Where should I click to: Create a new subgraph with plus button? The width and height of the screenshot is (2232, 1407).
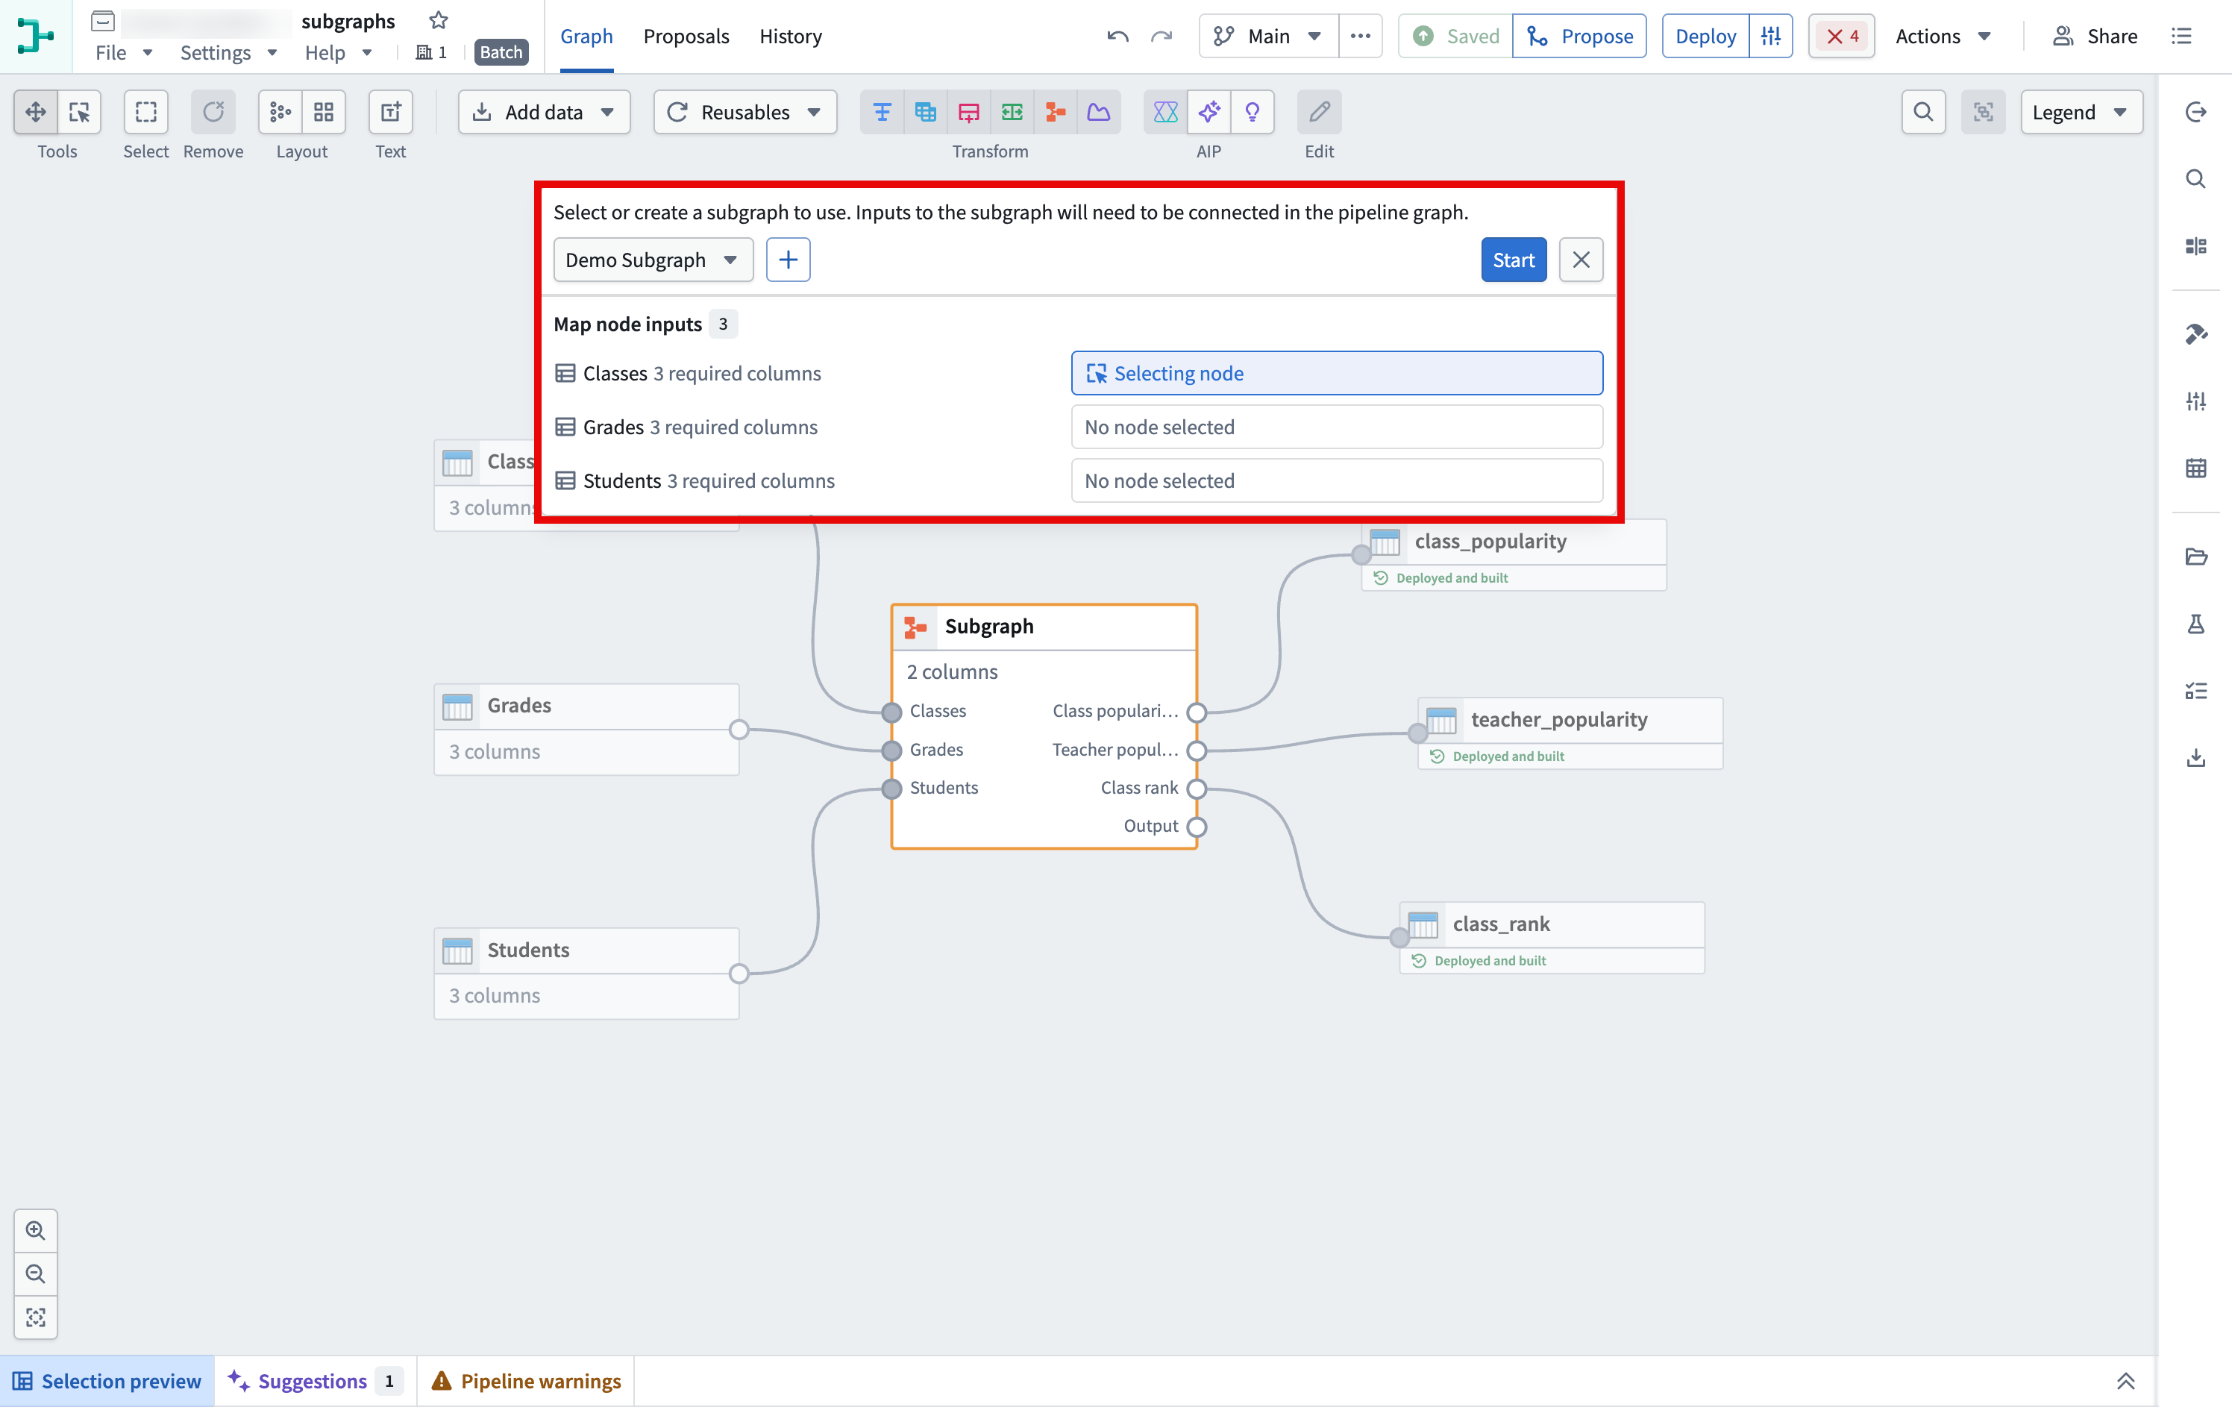pyautogui.click(x=788, y=260)
